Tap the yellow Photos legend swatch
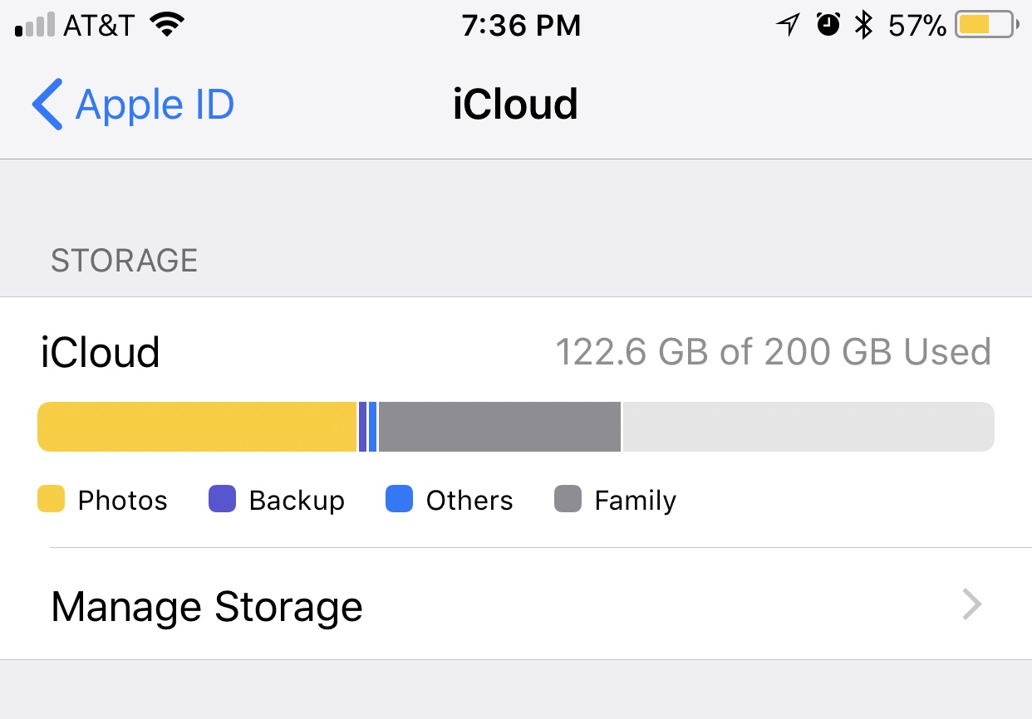1032x719 pixels. 52,499
